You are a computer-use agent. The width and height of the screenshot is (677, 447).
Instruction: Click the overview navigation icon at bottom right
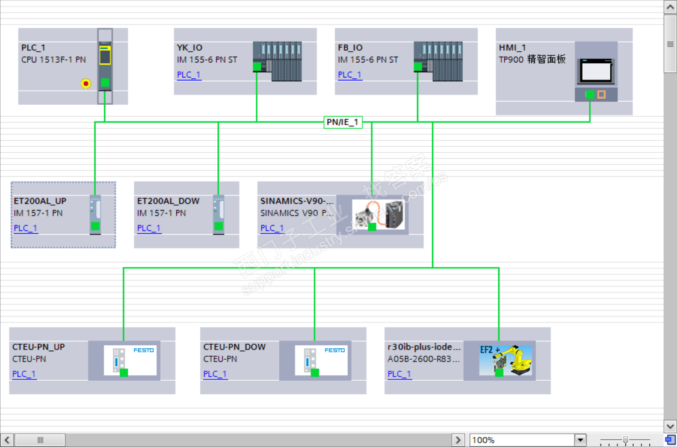click(670, 440)
